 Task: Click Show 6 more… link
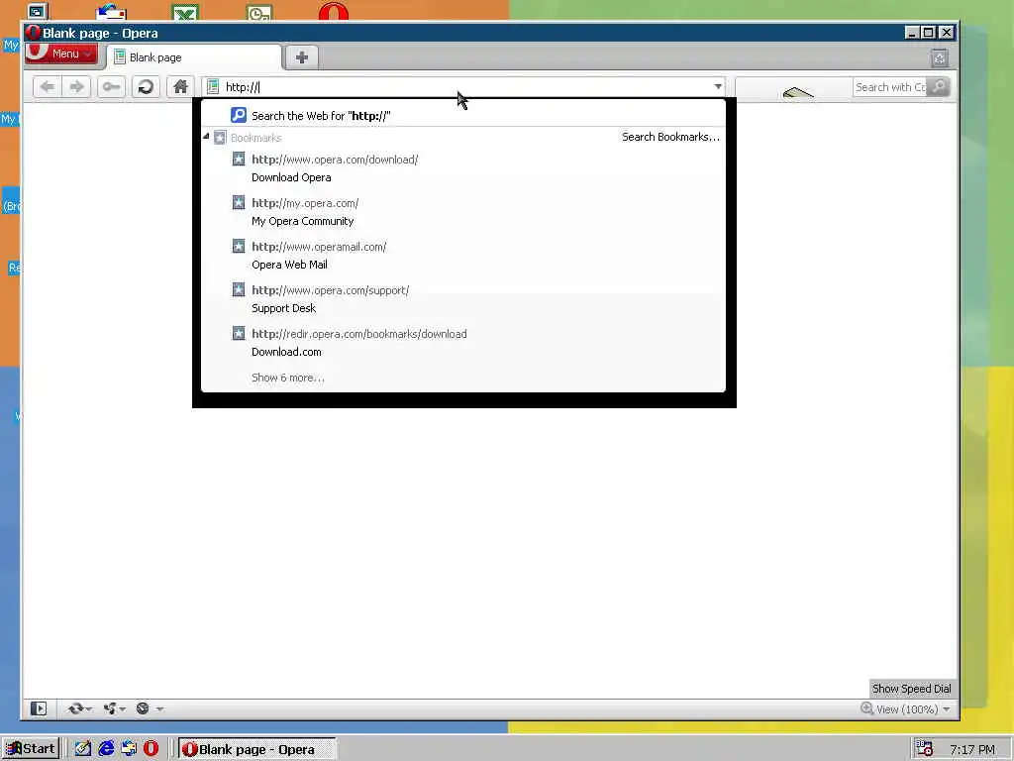pyautogui.click(x=288, y=378)
